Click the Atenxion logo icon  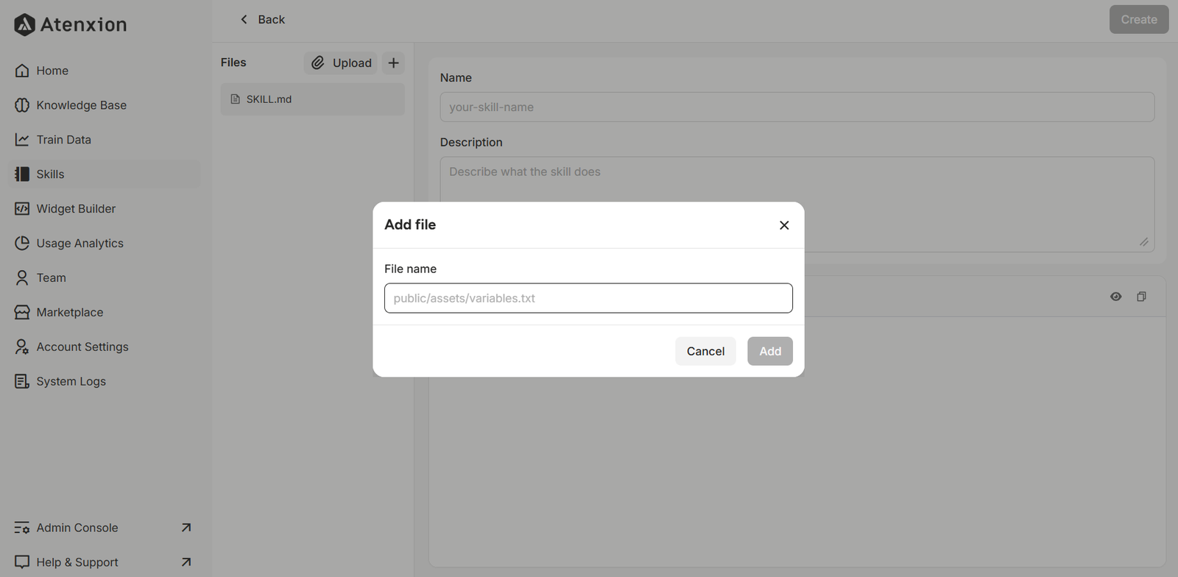click(x=24, y=24)
